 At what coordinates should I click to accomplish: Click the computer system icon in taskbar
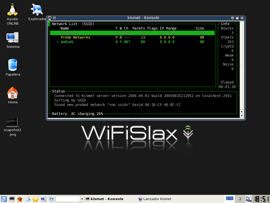coord(44,199)
